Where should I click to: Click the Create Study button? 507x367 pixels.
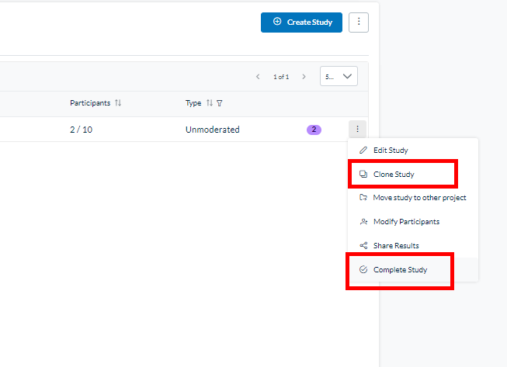[301, 23]
